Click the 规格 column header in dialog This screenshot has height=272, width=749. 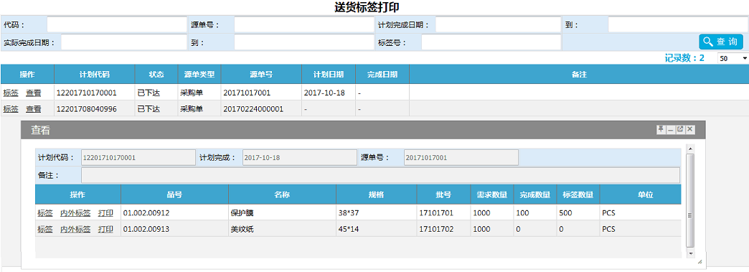377,194
